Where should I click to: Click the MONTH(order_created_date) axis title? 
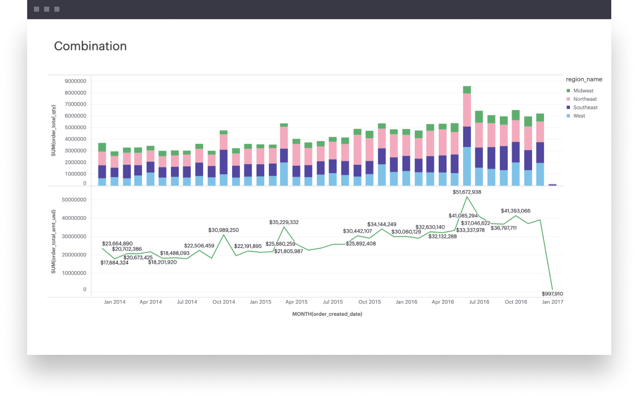point(327,314)
